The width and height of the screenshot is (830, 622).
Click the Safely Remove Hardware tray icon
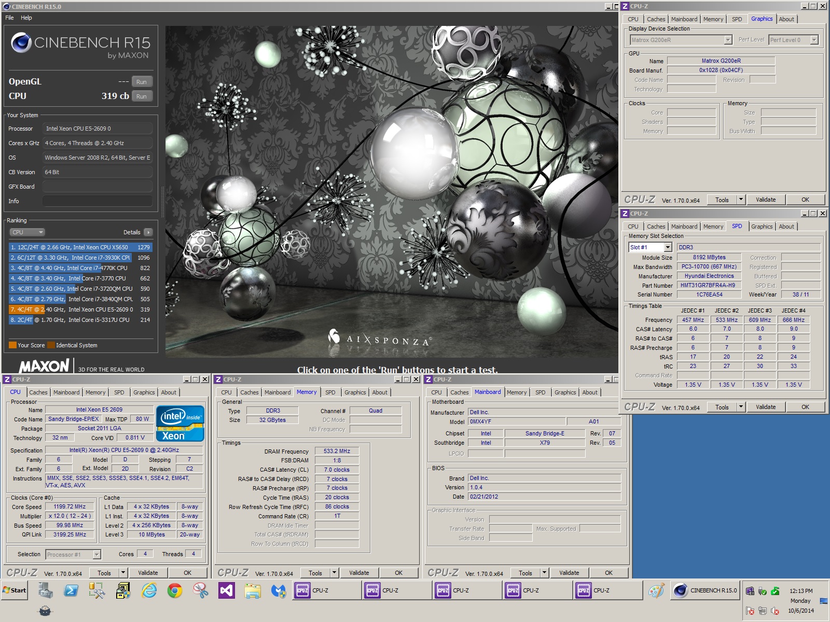(x=762, y=591)
